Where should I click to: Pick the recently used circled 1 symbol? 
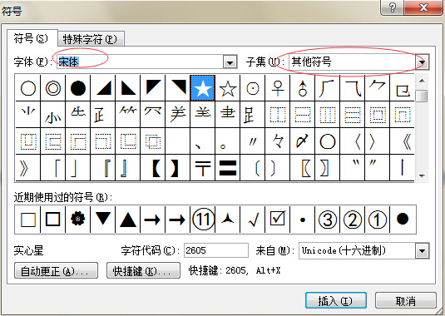378,220
